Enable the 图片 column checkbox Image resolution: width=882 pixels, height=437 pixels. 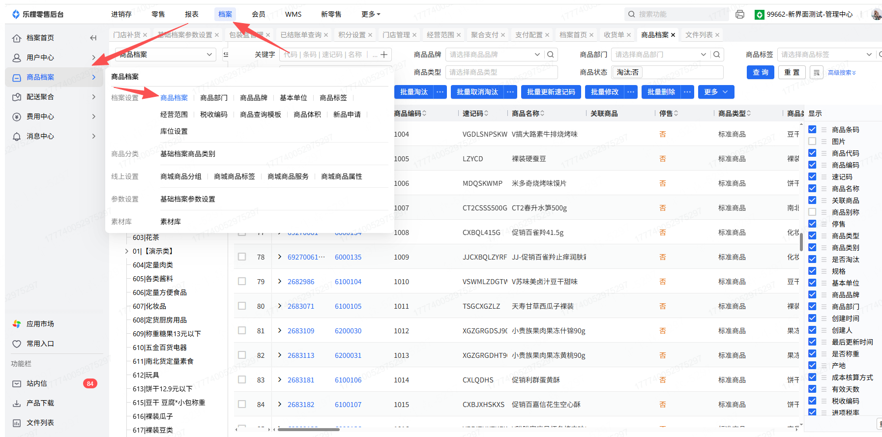coord(812,142)
